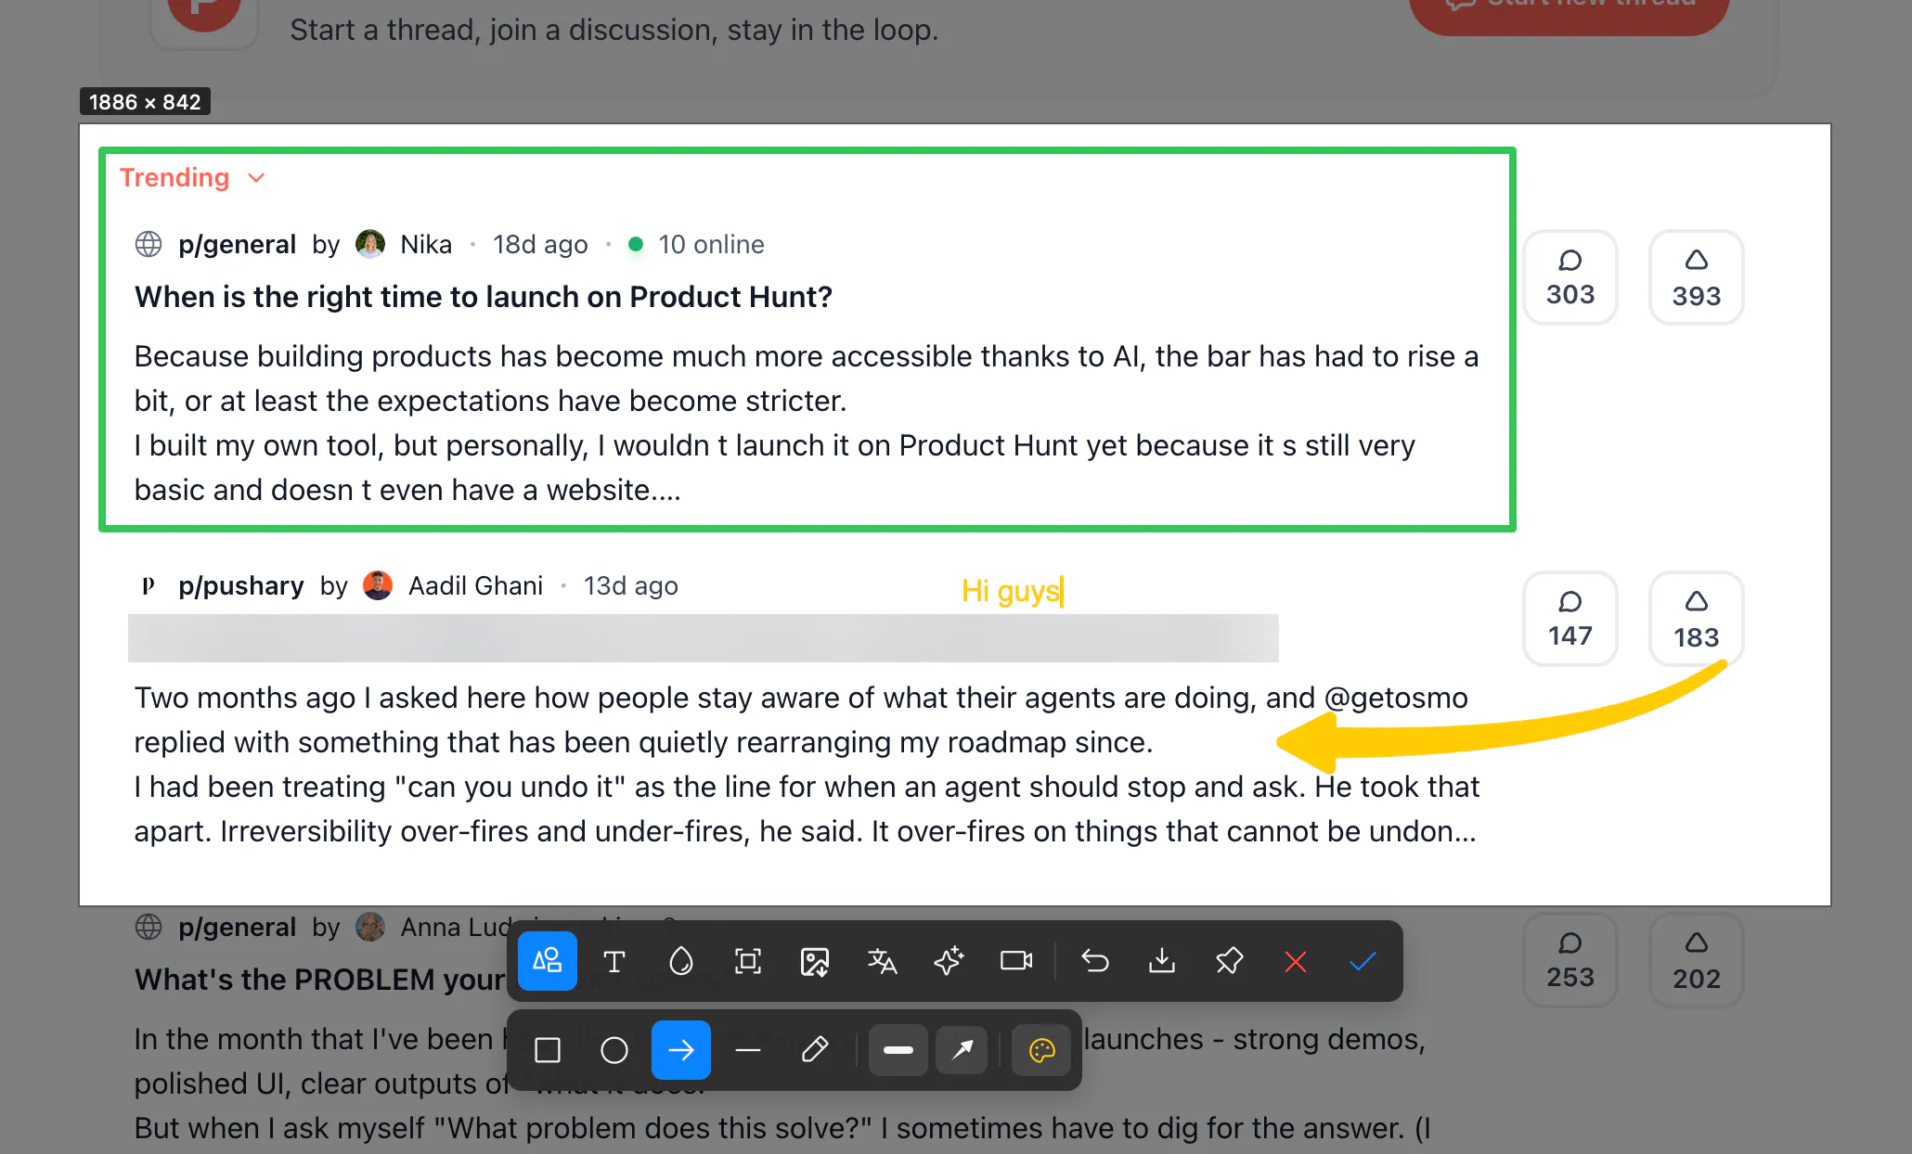Open the p/pushary forum link
1912x1154 pixels.
[x=241, y=585]
